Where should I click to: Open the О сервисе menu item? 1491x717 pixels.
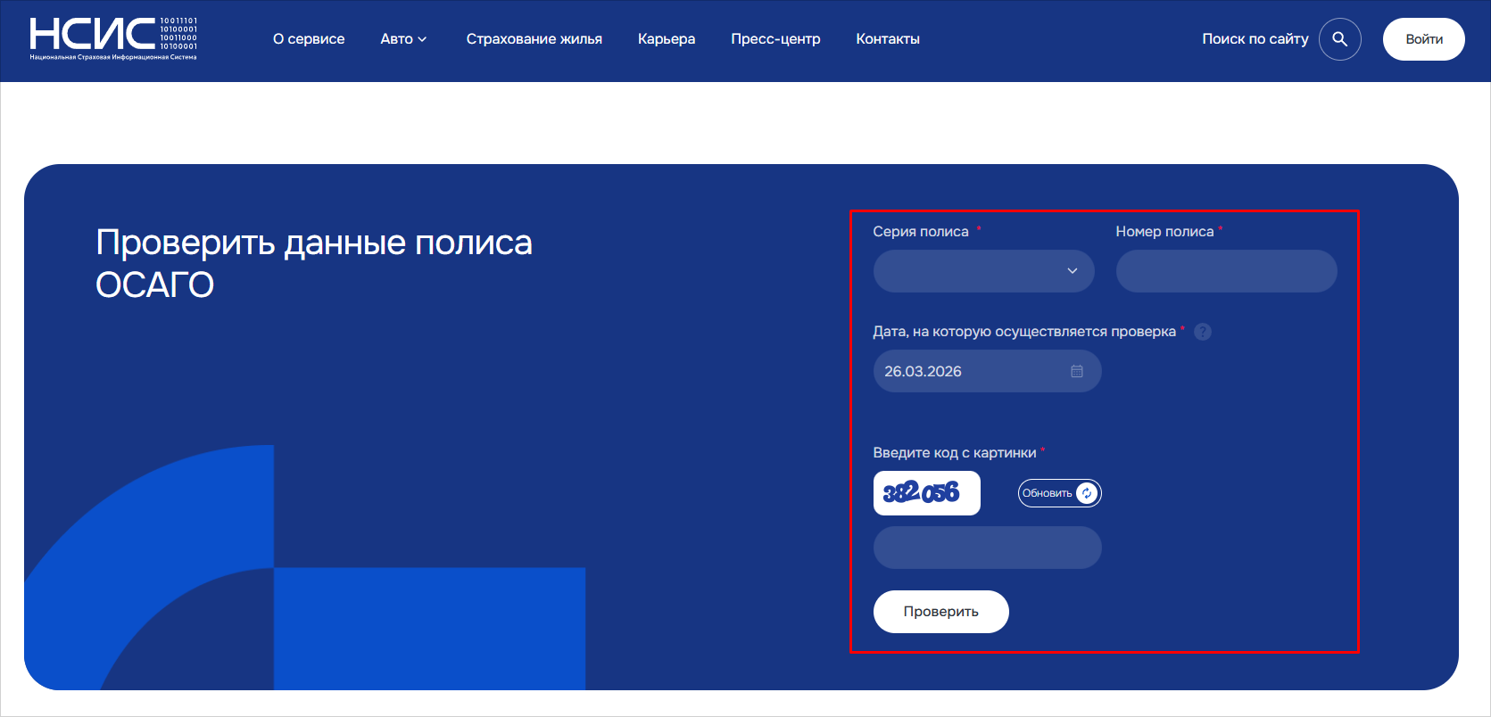coord(309,39)
